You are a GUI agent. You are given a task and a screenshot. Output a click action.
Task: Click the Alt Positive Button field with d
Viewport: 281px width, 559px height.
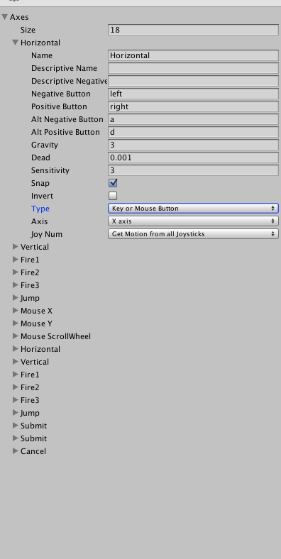pos(193,132)
